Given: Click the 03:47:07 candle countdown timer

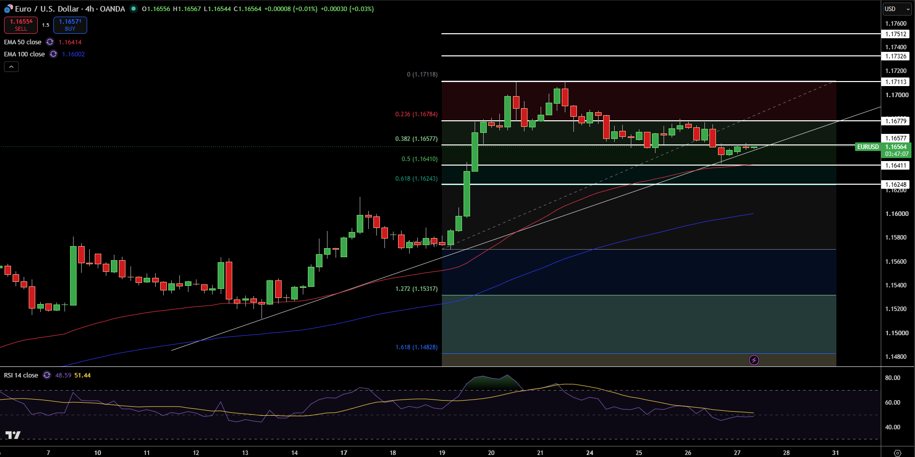Looking at the screenshot, I should tap(897, 154).
